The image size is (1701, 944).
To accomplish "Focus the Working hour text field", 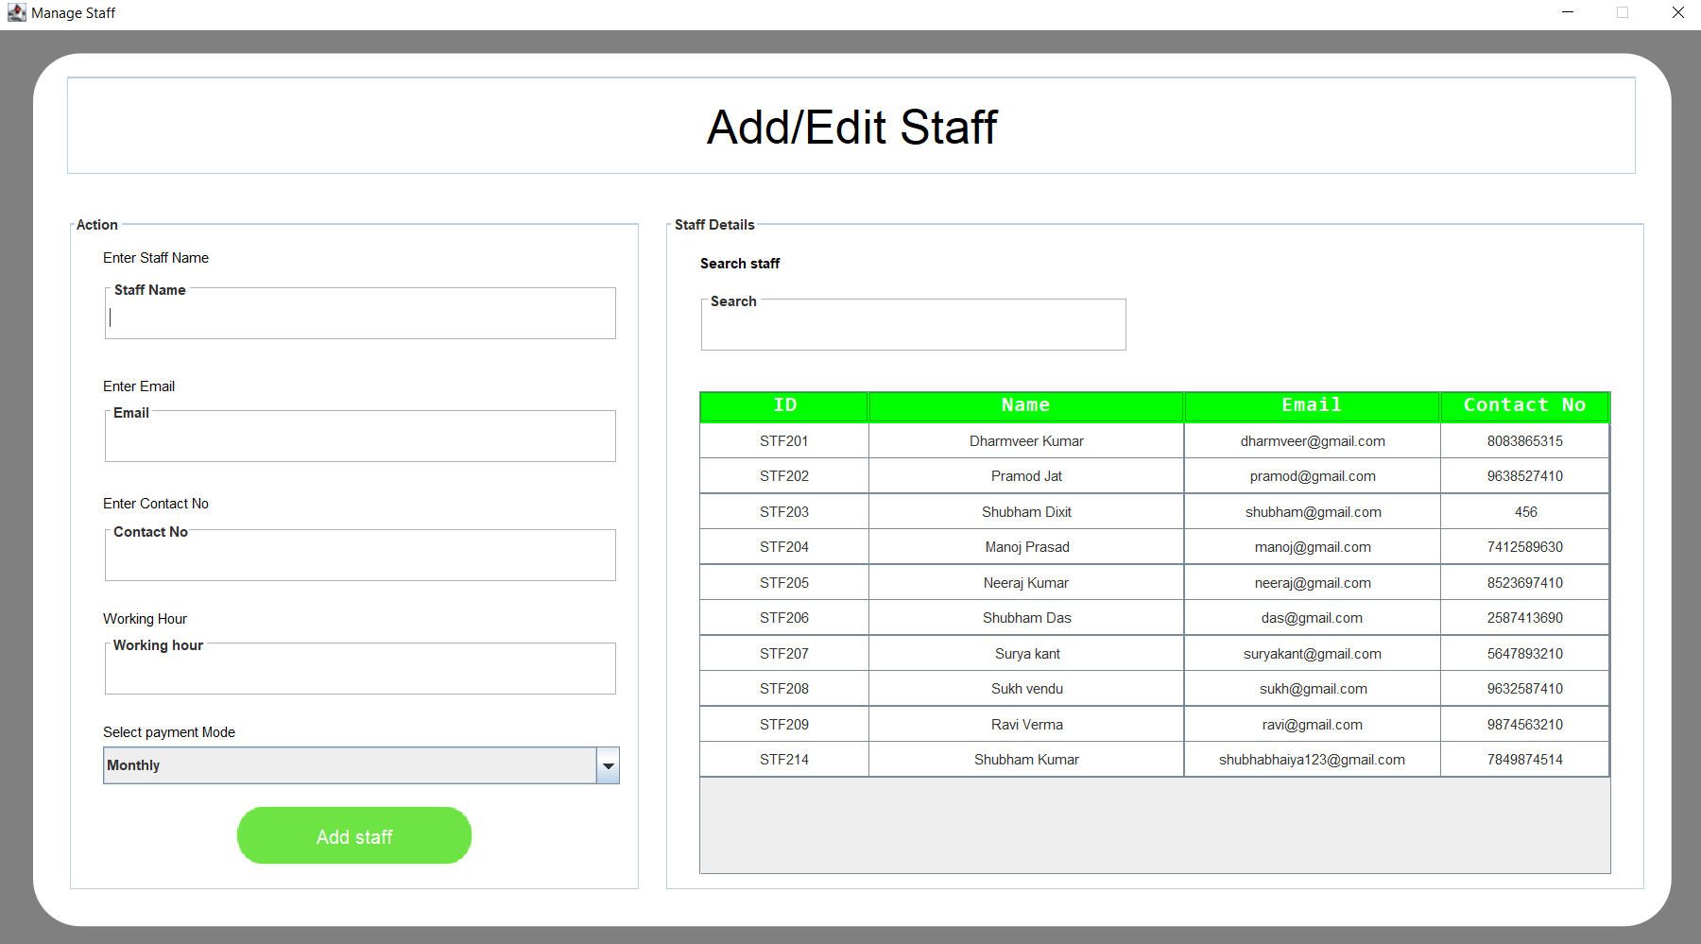I will 360,673.
